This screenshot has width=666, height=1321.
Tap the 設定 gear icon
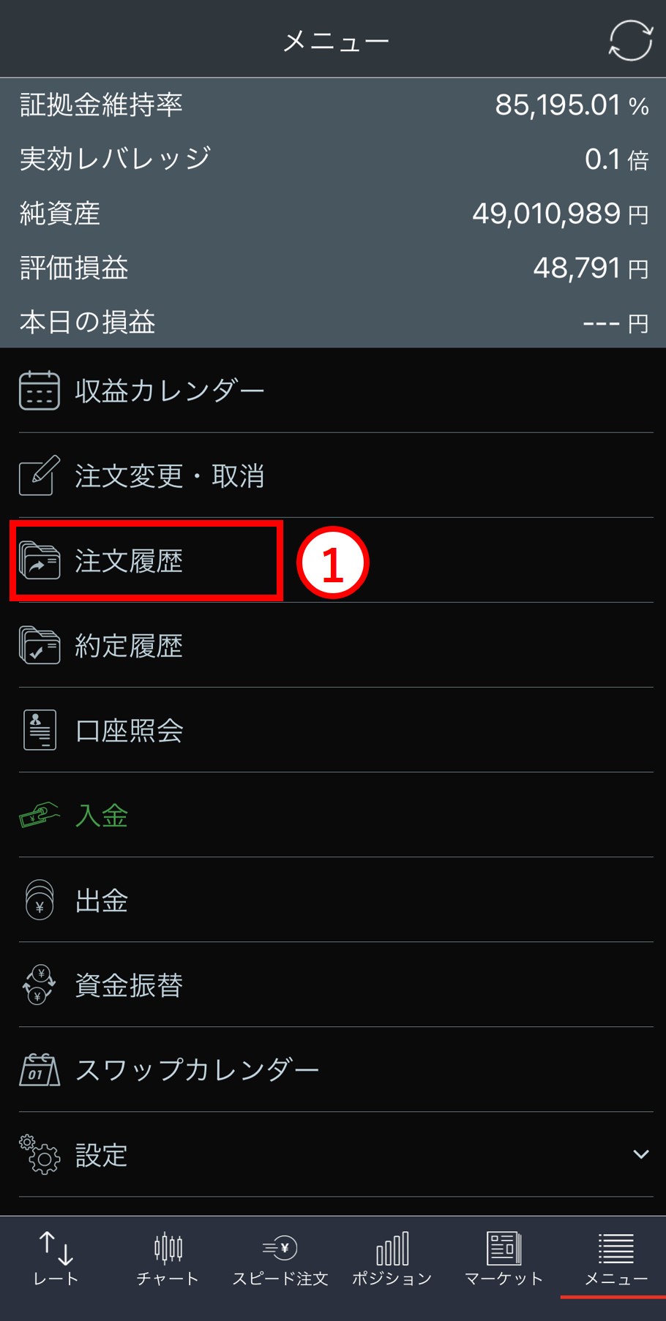tap(40, 1154)
